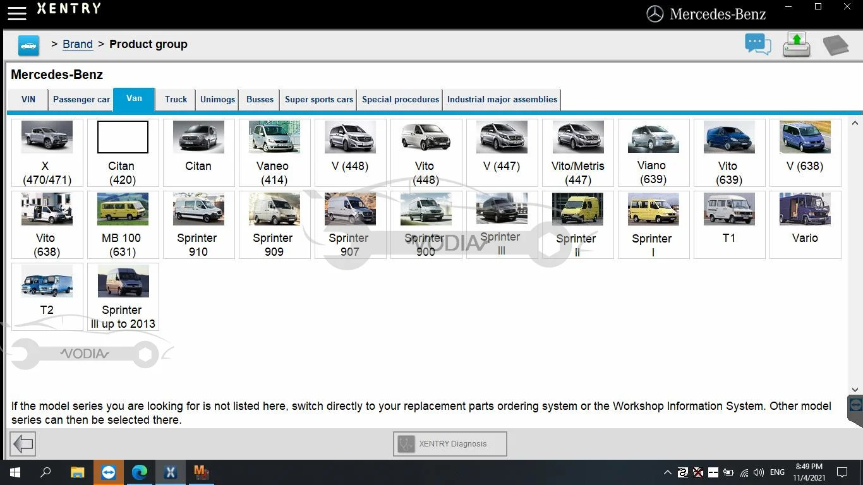The image size is (863, 485).
Task: Show hidden system tray icons chevron
Action: click(x=667, y=472)
